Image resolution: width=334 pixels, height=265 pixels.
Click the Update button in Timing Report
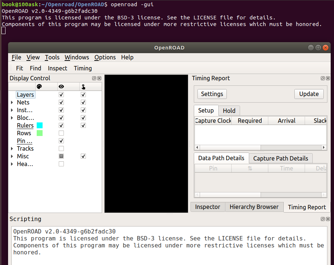[309, 94]
